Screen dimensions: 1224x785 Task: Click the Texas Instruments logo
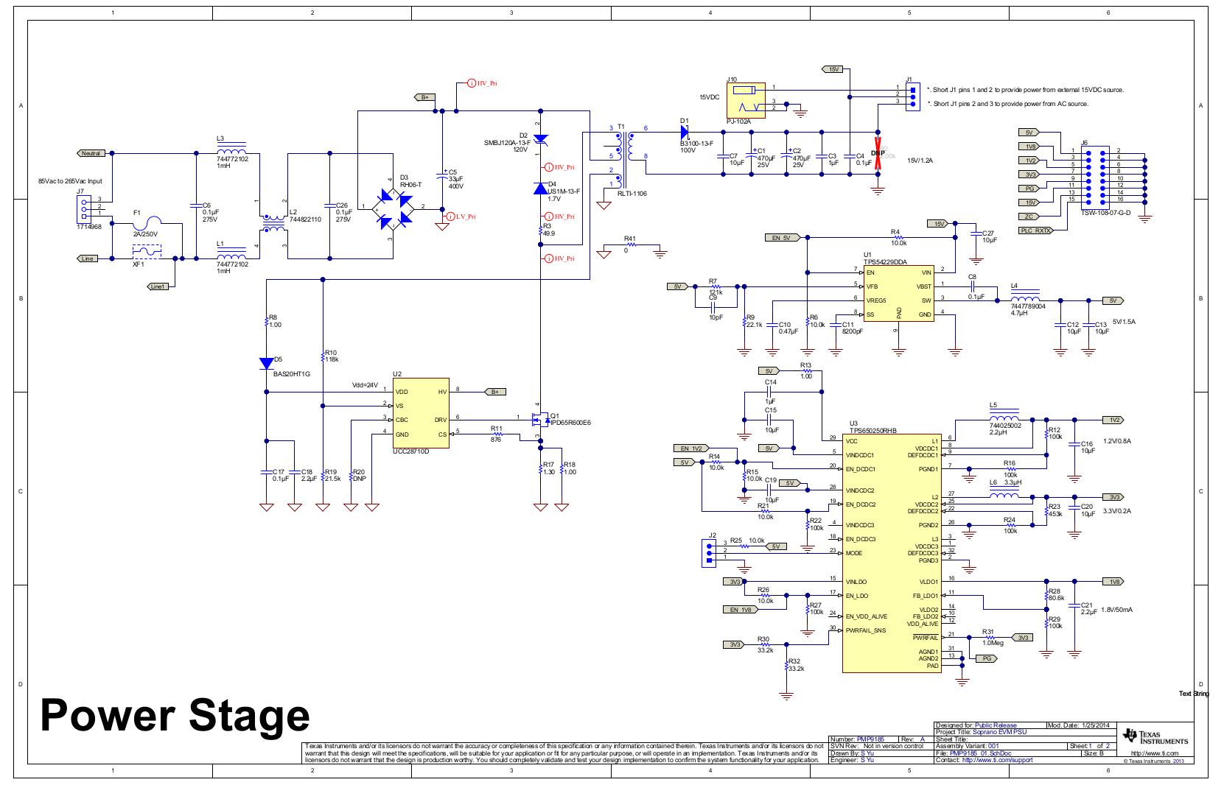pos(1157,738)
